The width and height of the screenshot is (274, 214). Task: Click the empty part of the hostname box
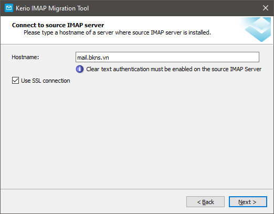(x=184, y=57)
